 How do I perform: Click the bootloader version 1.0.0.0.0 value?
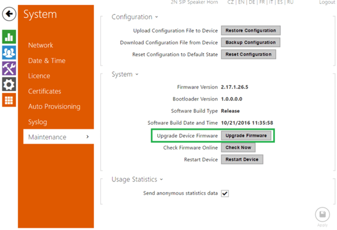coord(231,99)
